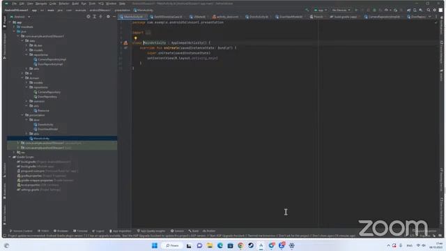This screenshot has width=446, height=251.
Task: Run the app with the green play icon
Action: pyautogui.click(x=356, y=10)
